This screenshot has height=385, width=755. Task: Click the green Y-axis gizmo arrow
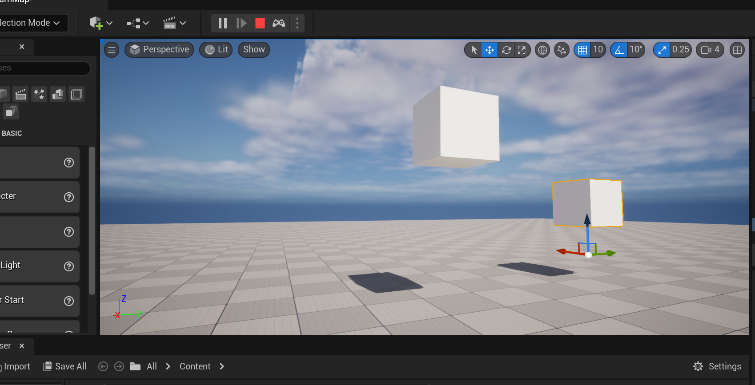coord(610,253)
